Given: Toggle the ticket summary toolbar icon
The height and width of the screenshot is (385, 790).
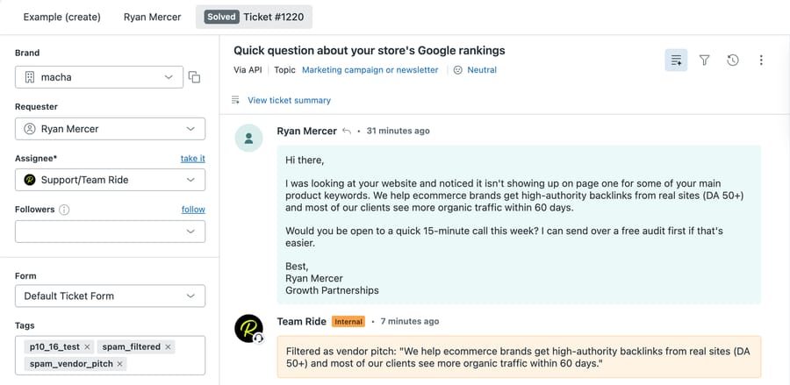Looking at the screenshot, I should (x=676, y=61).
